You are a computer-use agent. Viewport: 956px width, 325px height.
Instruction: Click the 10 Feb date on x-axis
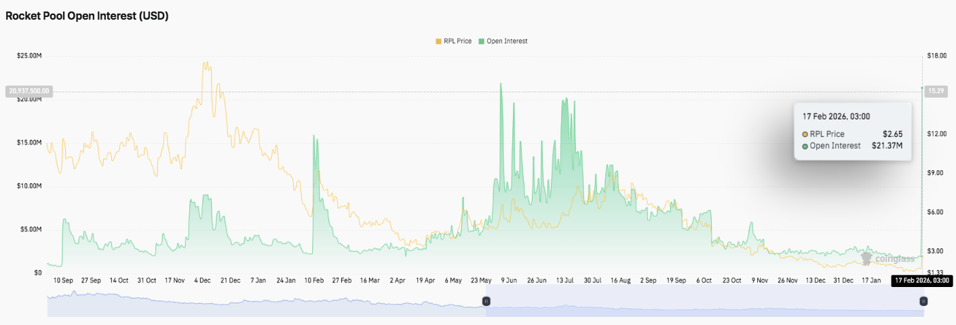coord(313,280)
